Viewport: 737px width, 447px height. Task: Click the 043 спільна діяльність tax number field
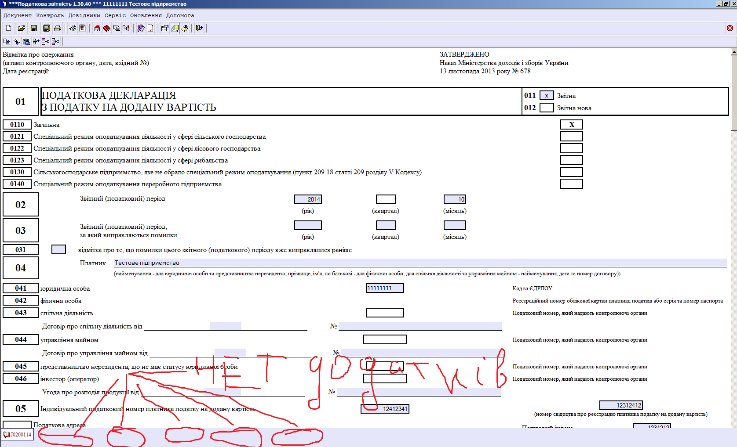point(385,313)
